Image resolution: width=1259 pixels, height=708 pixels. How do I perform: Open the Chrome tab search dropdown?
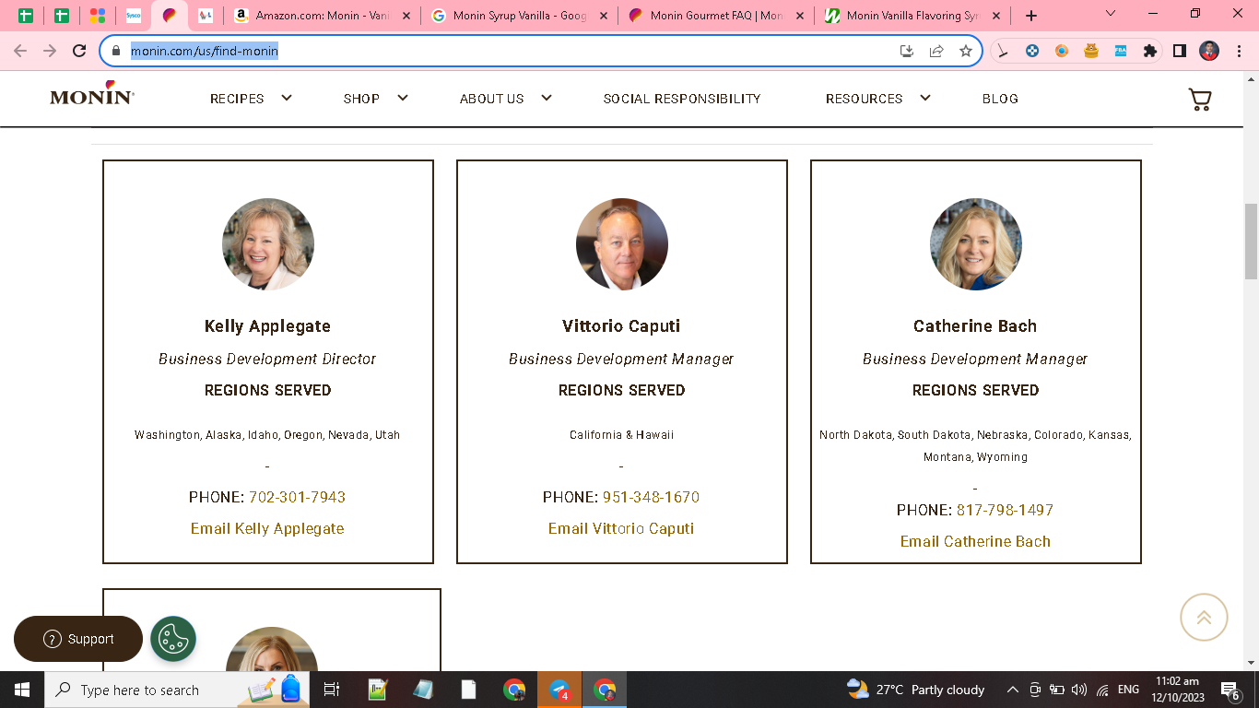pos(1111,15)
